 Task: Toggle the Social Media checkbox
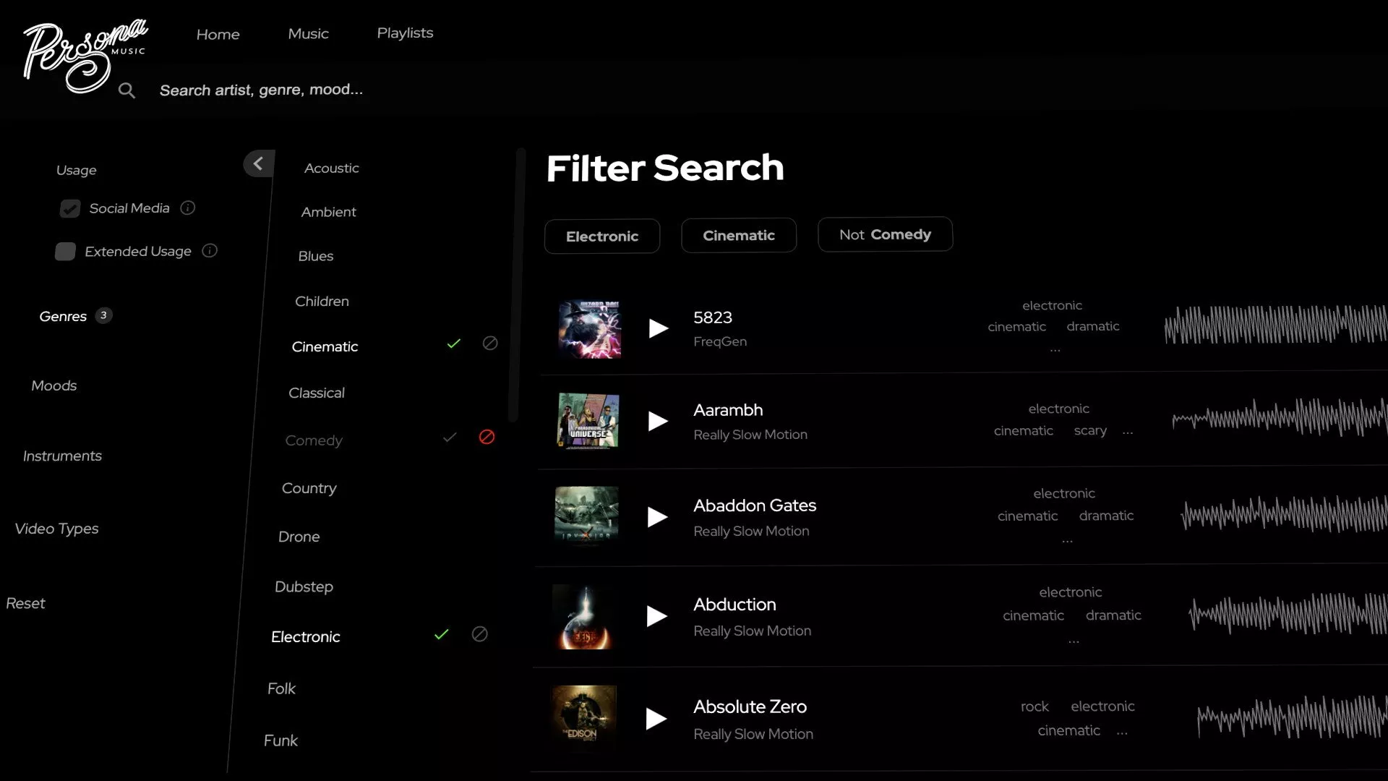pos(70,209)
